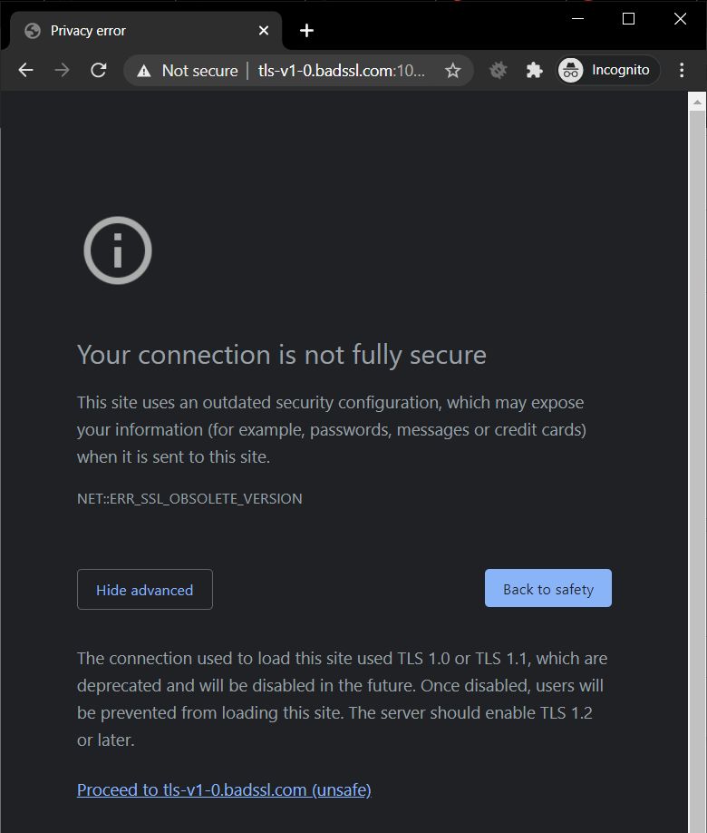
Task: Click the Not secure warning triangle icon
Action: (x=144, y=71)
